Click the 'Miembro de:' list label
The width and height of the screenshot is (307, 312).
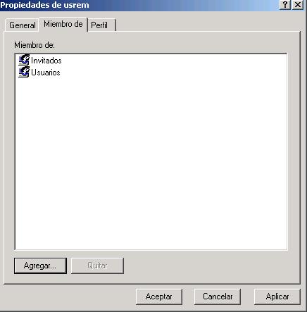point(35,45)
